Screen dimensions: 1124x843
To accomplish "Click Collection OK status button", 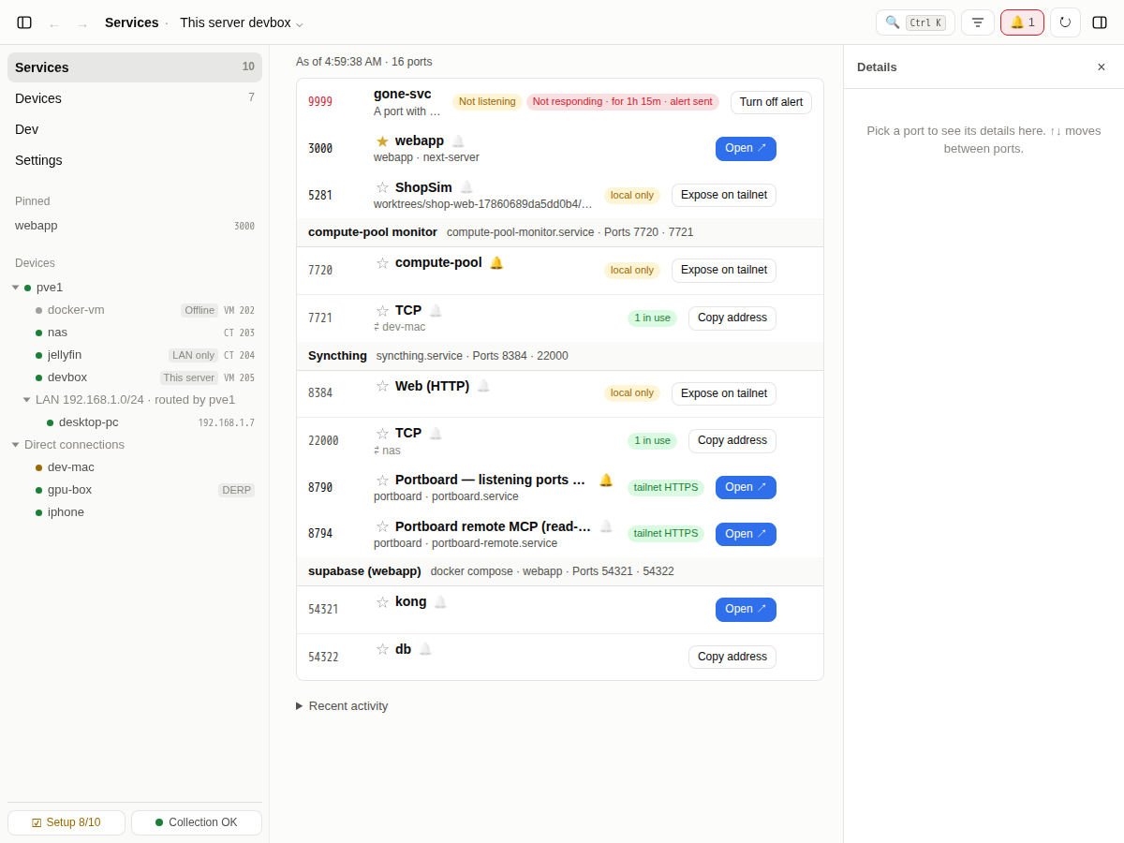I will [197, 822].
